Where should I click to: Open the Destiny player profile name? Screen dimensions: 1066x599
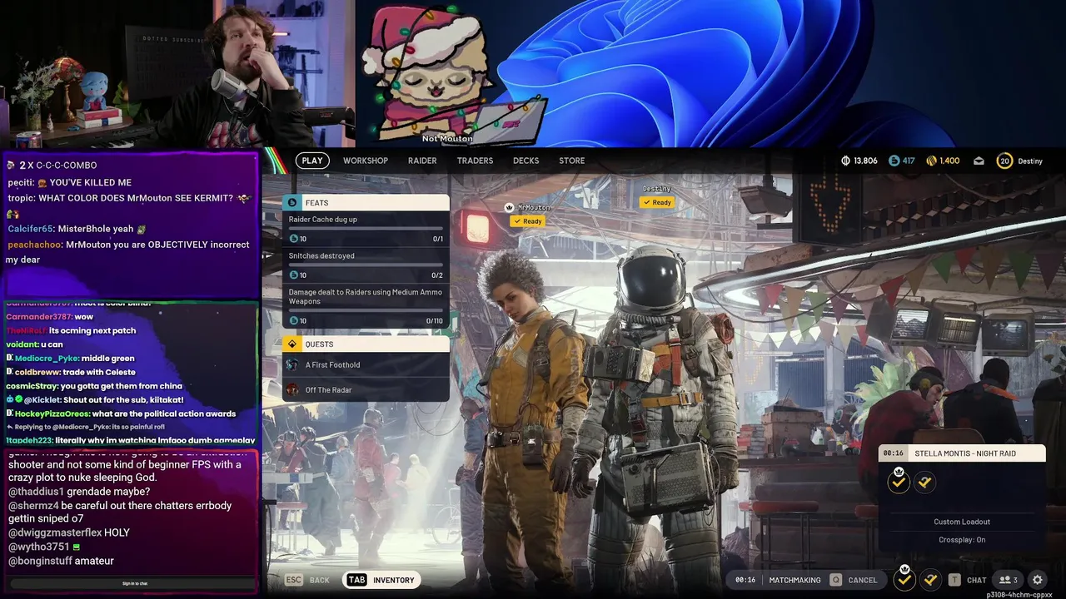(1030, 161)
